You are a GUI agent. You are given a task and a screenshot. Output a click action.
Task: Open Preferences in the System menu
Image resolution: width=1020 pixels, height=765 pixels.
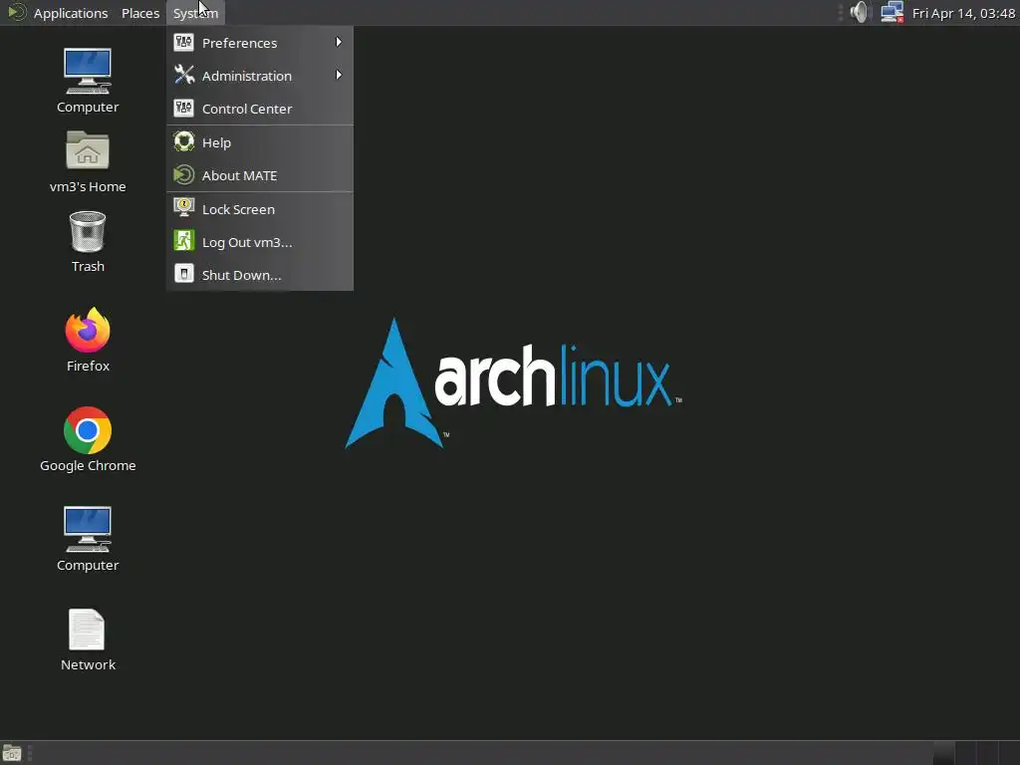[x=260, y=43]
